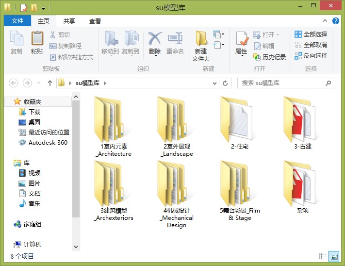345x266 pixels.
Task: Go up one folder level arrow
Action: tap(50, 83)
